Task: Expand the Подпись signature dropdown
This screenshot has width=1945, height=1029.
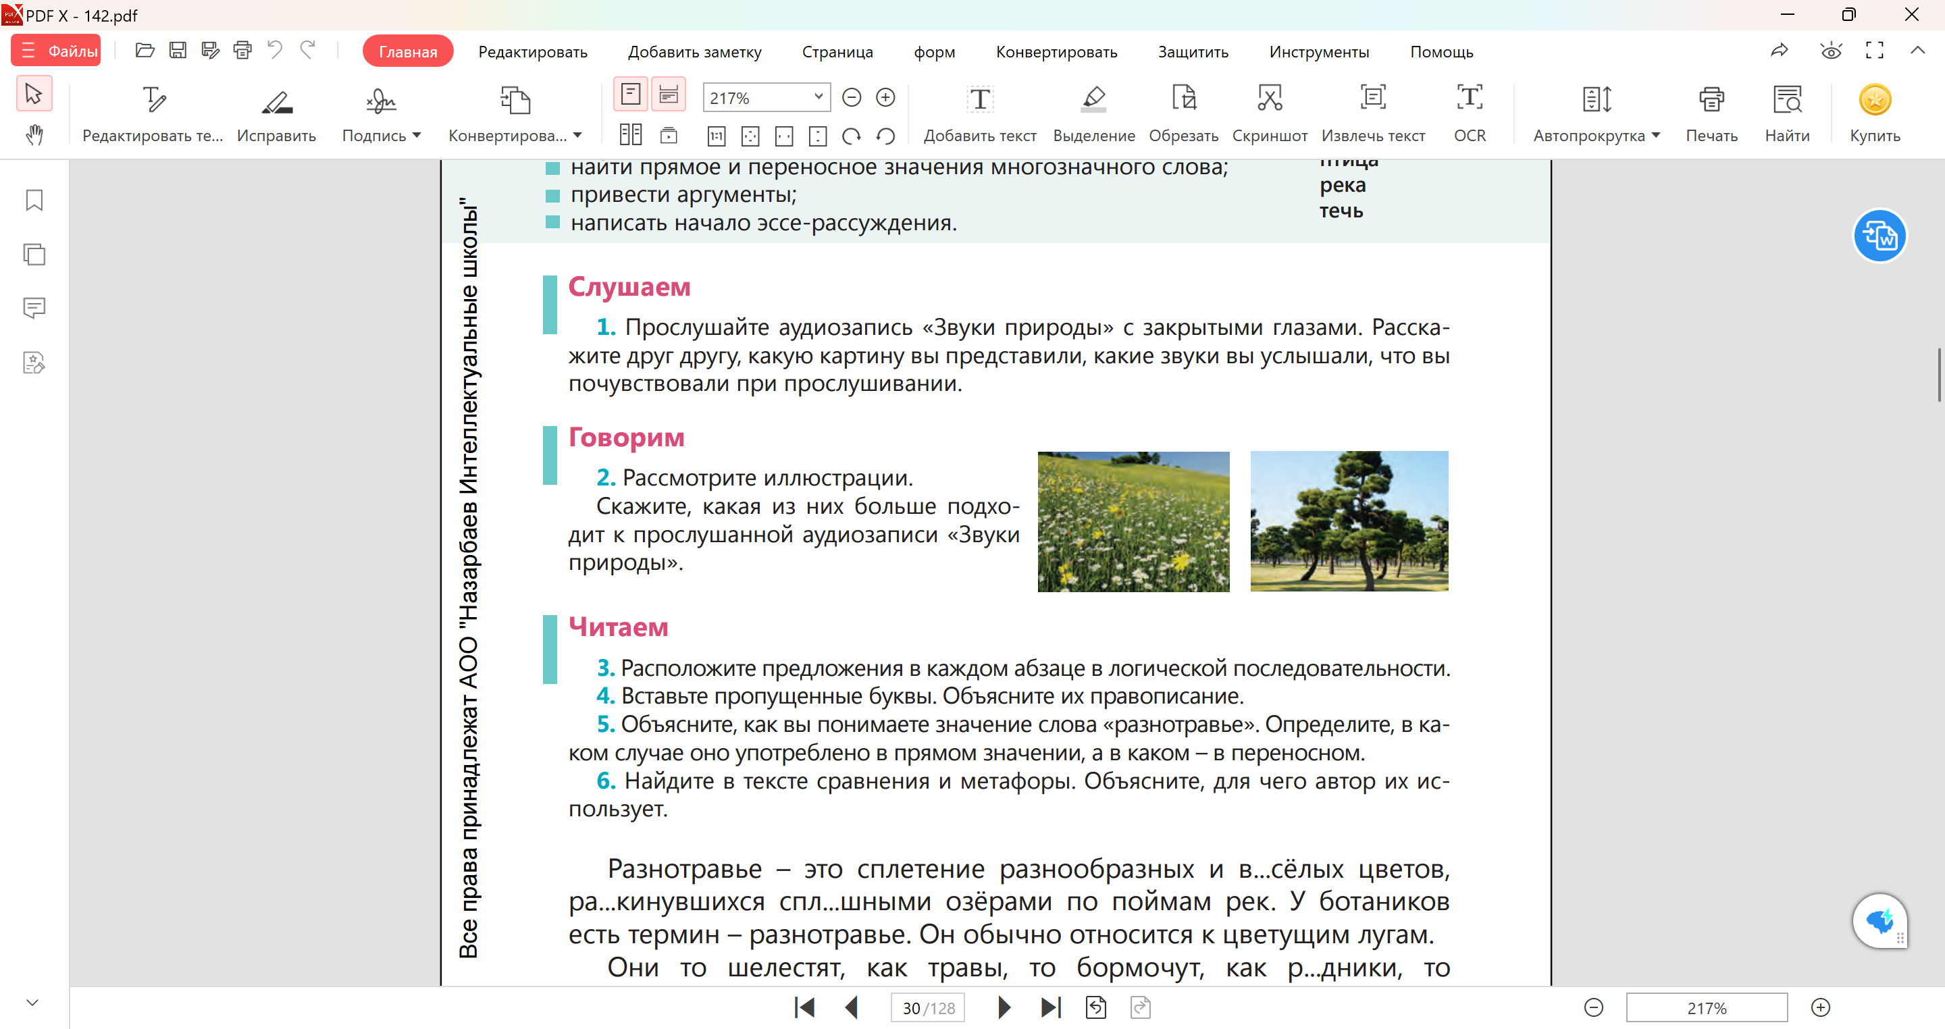Action: click(x=417, y=136)
